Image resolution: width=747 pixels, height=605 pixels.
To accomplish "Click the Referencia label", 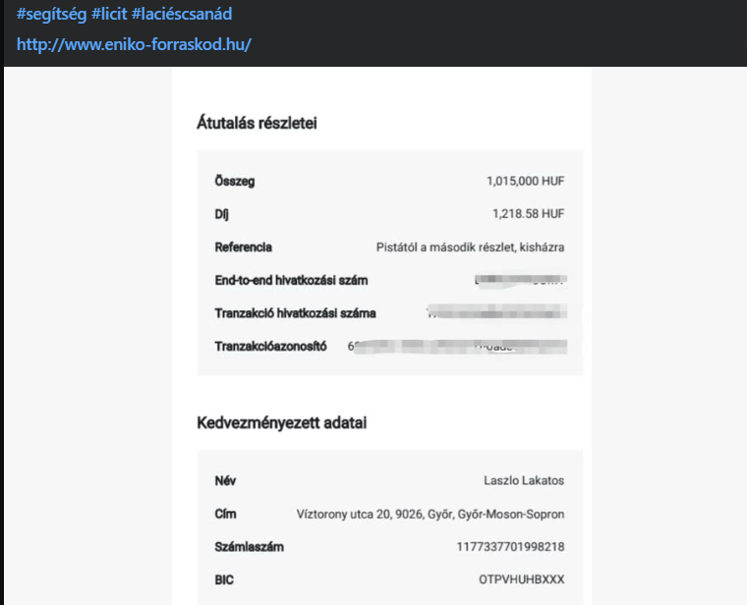I will tap(243, 247).
